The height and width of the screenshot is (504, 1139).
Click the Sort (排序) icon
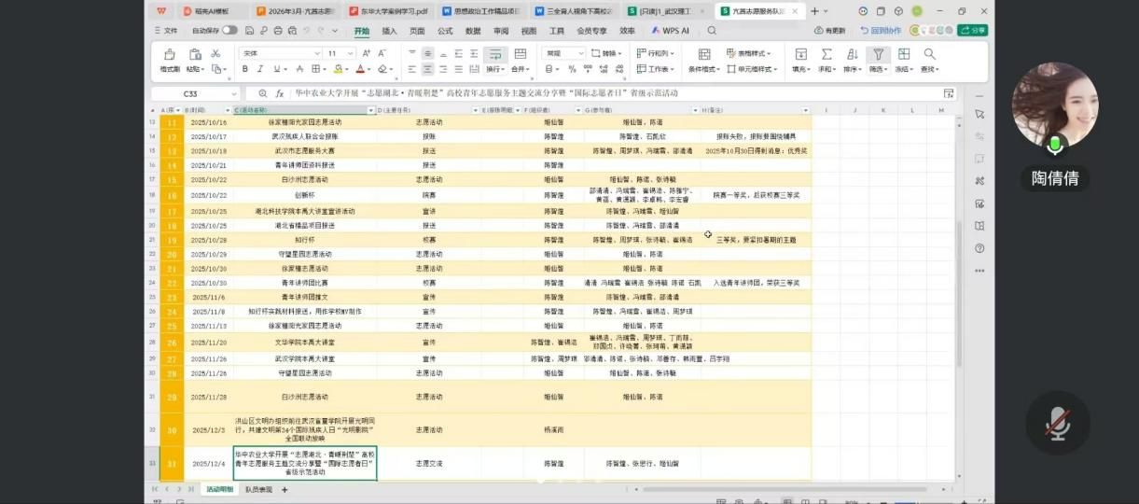click(852, 54)
